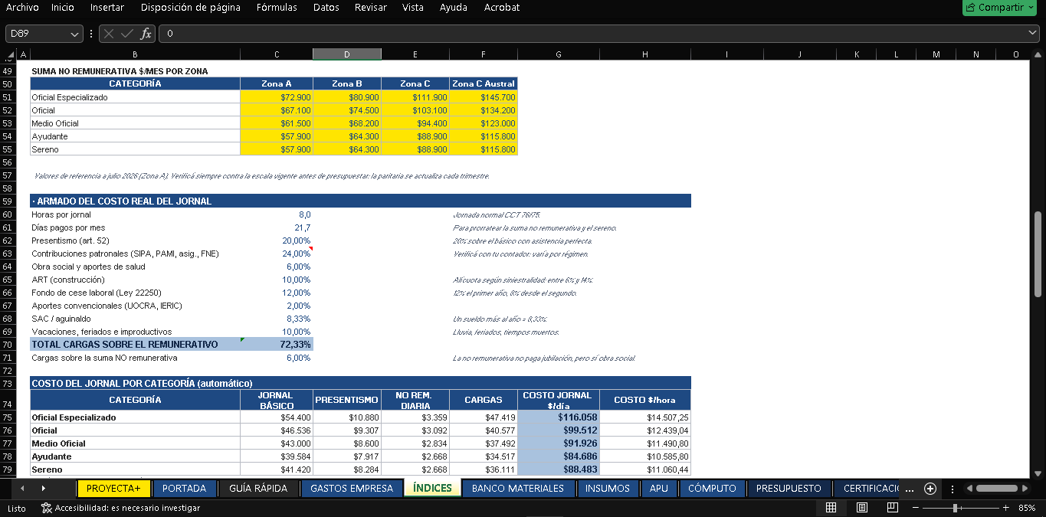Screen dimensions: 1046x517
Task: Open the Fórmulas menu tab
Action: click(277, 8)
